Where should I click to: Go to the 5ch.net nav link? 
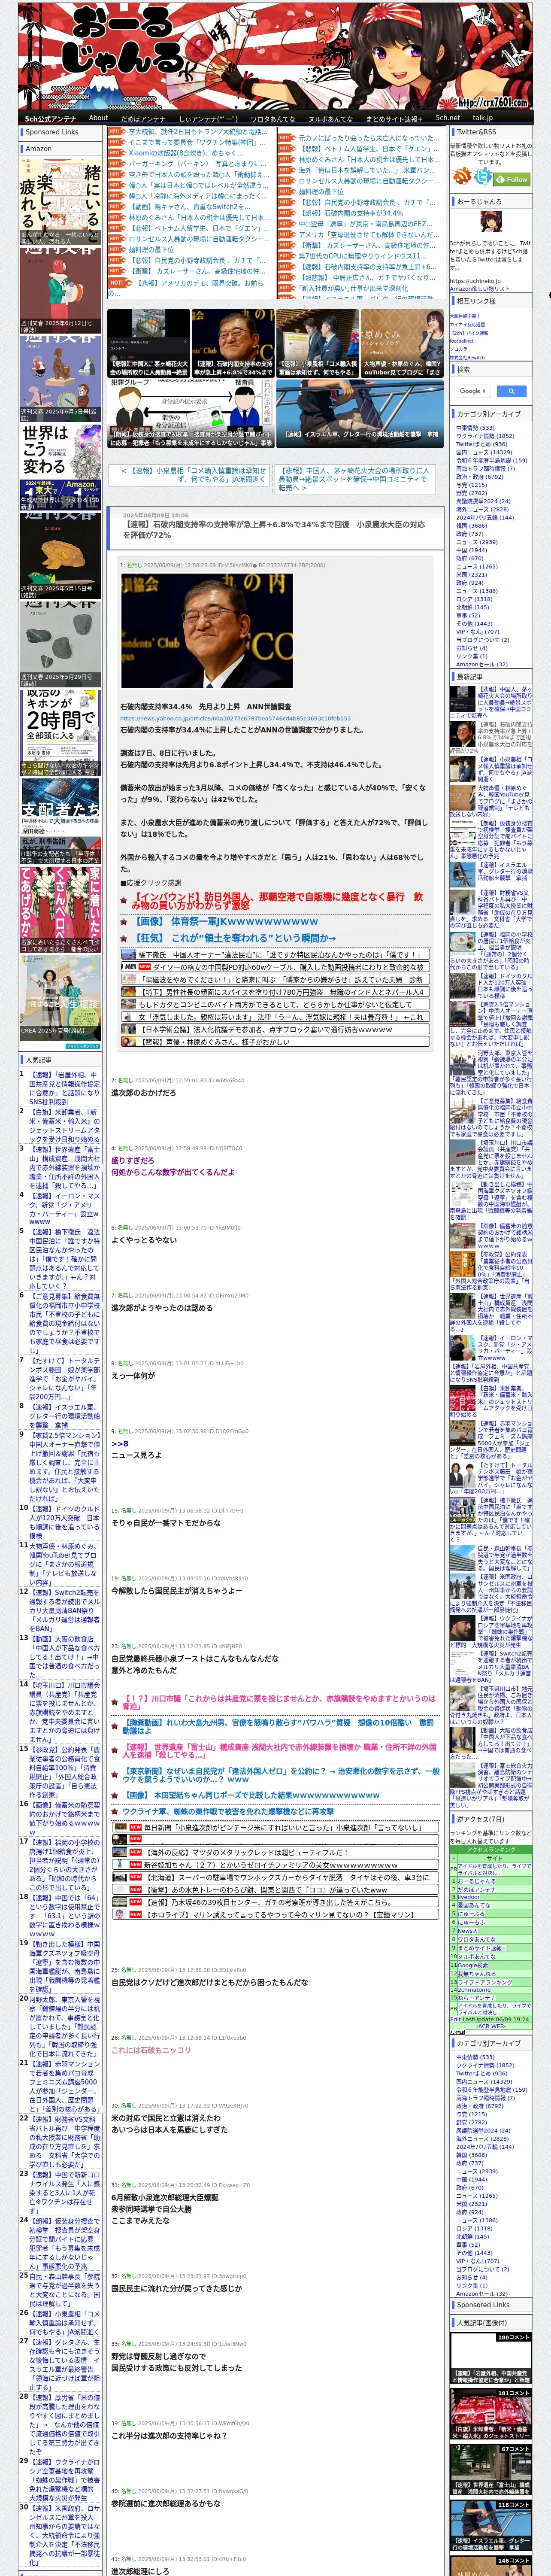[x=448, y=118]
